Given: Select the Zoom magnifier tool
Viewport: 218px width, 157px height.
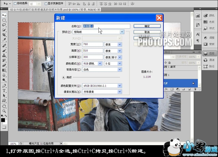Looking at the screenshot, I should 4,111.
